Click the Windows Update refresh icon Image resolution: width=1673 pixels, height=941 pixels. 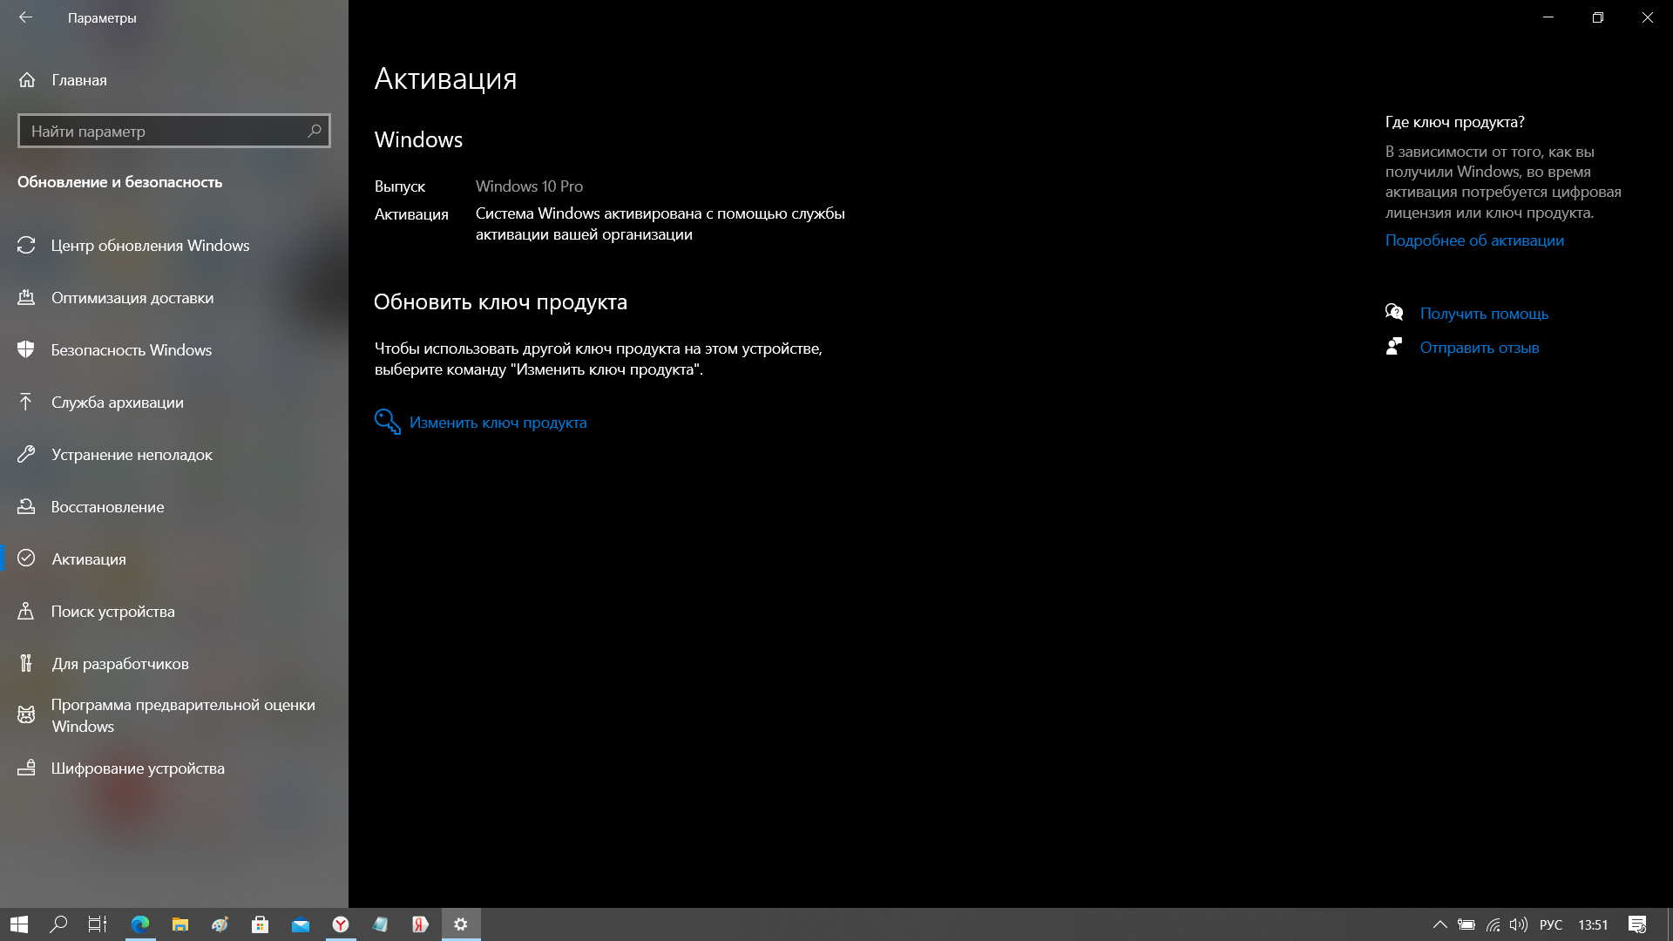coord(26,246)
